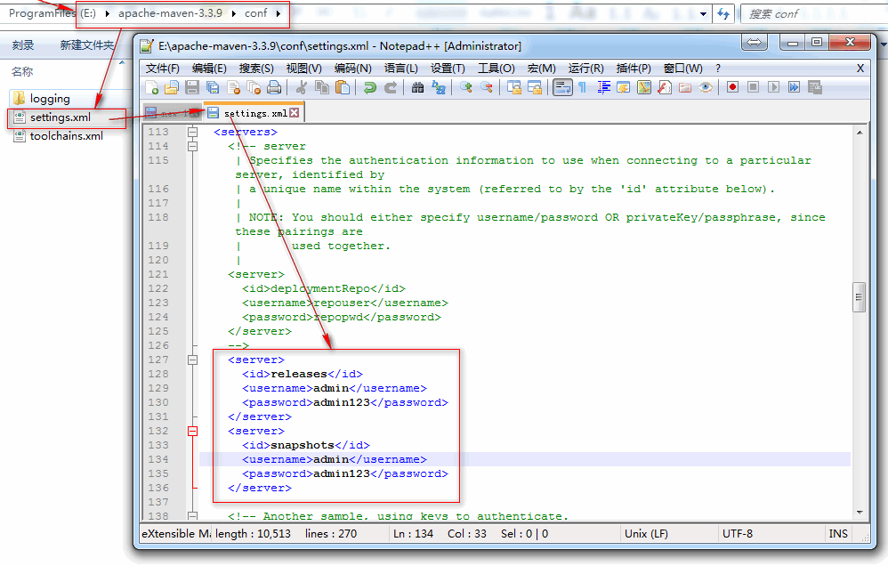Toggle Synchronize Vertical Scrolling icon

pos(513,87)
